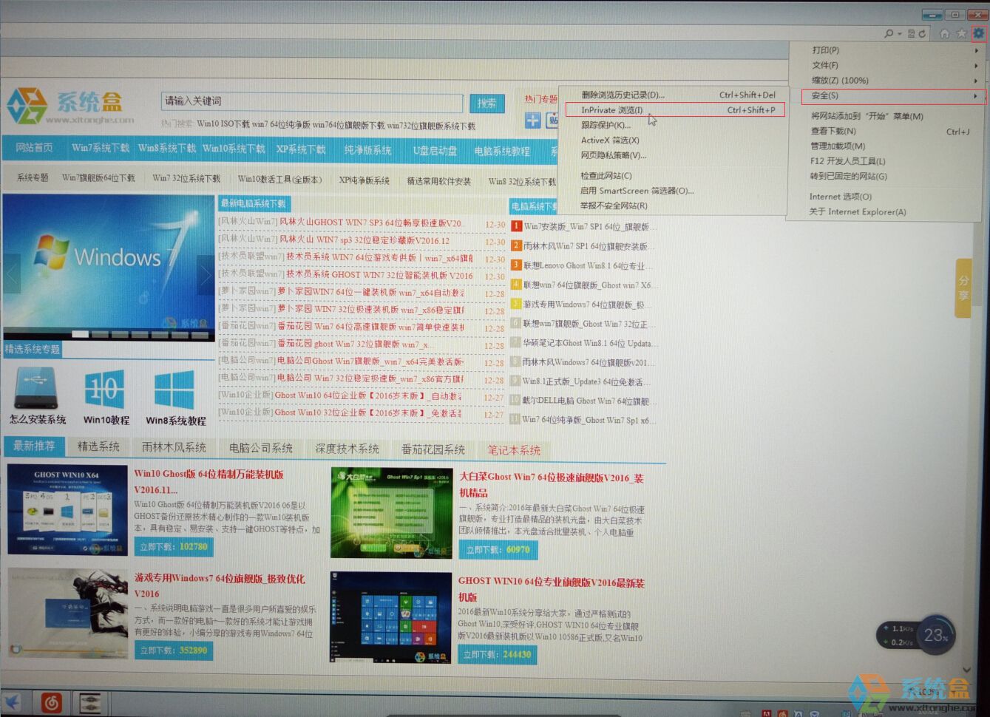Open the third taskbar app icon
Screen dimensions: 990x717
click(x=90, y=702)
